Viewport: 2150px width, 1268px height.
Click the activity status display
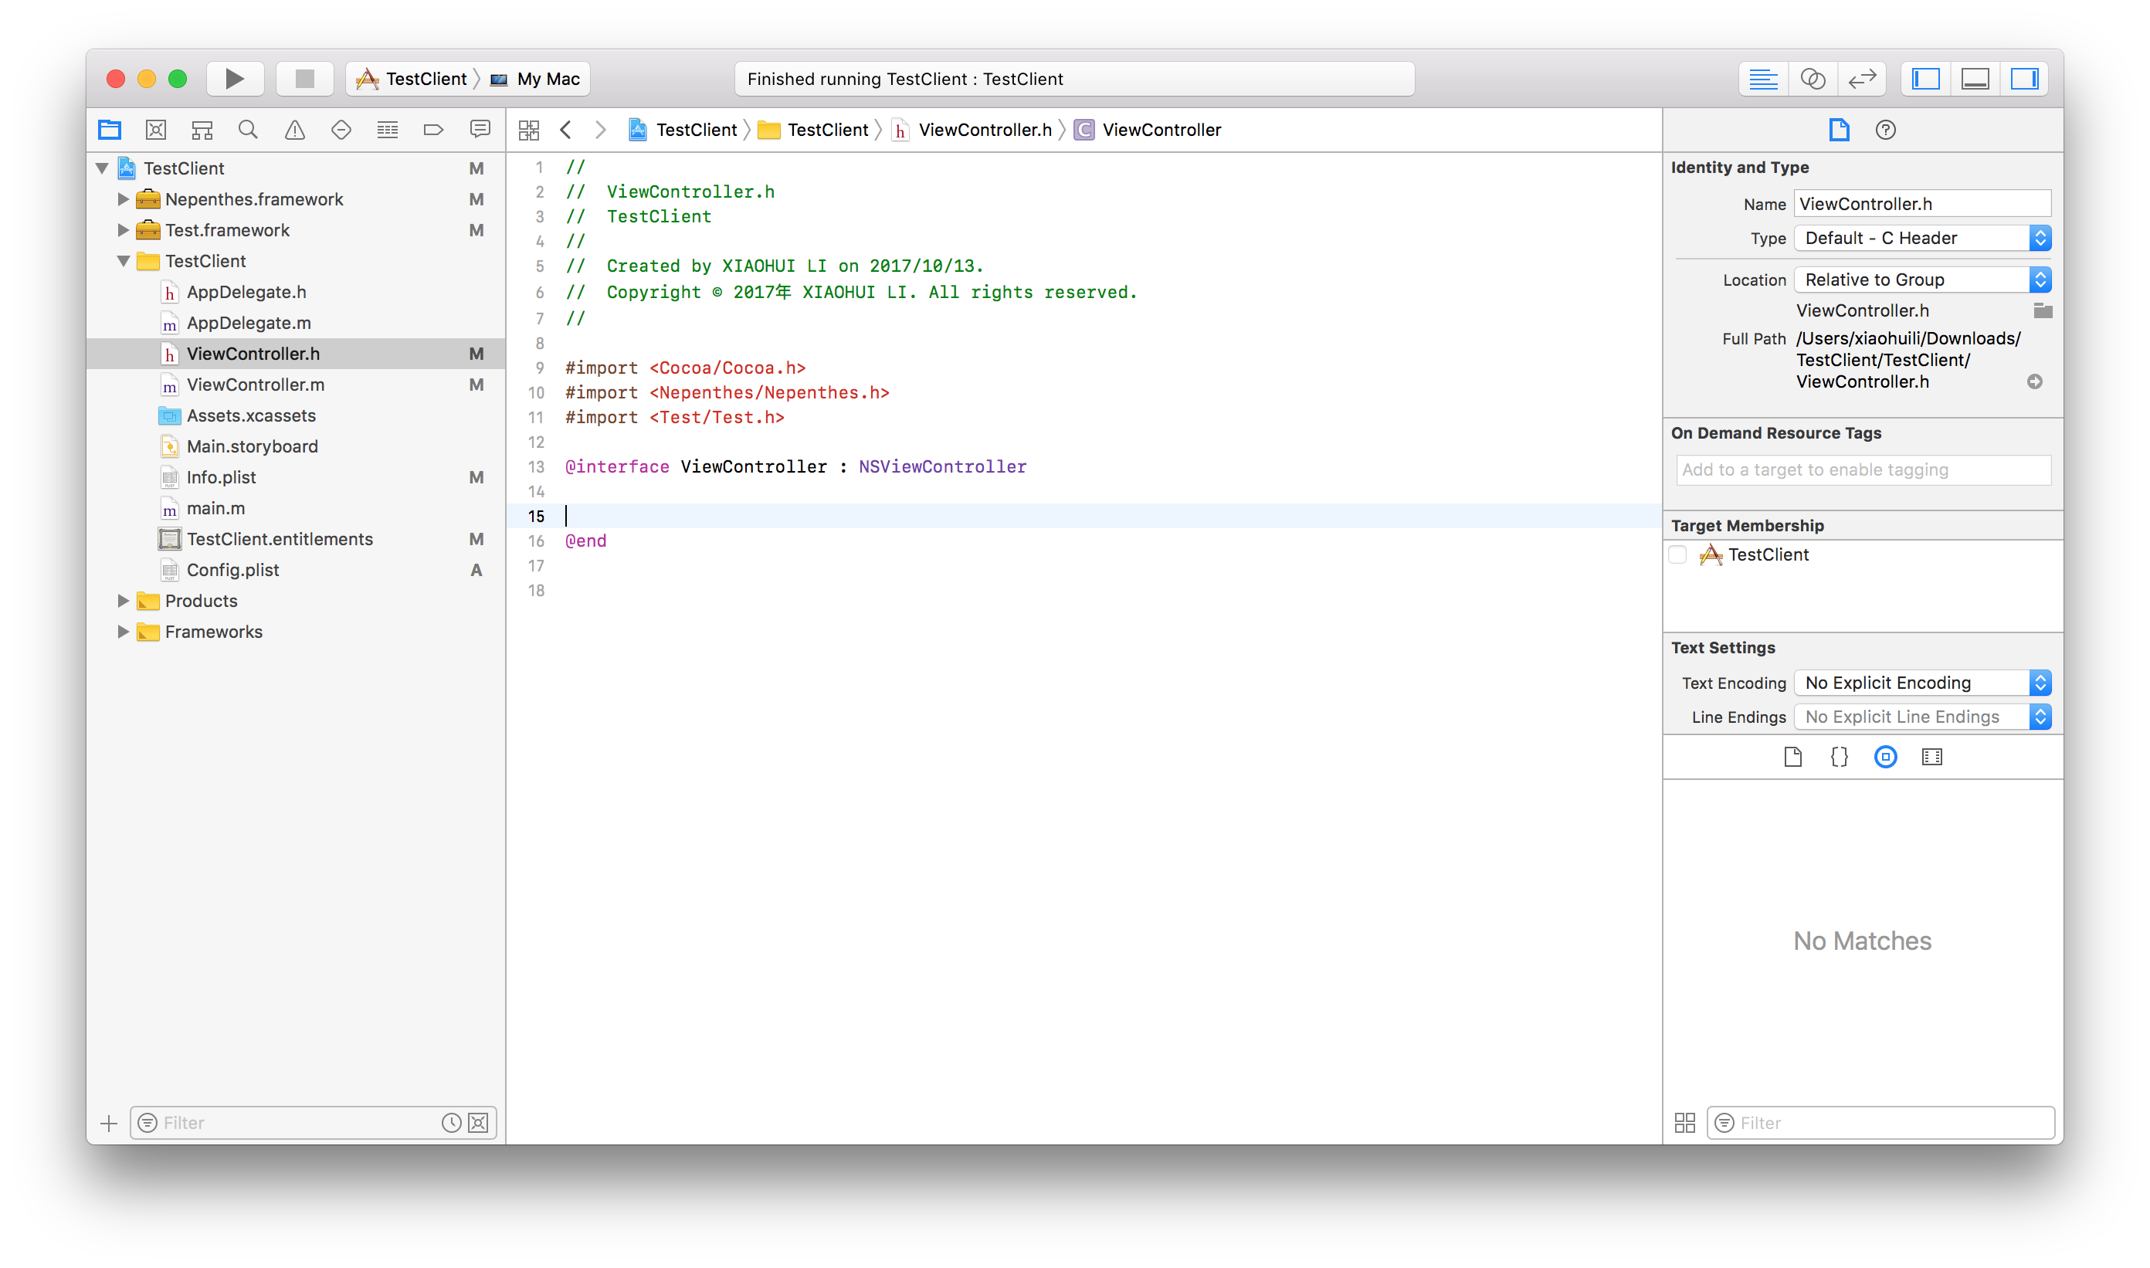(1074, 79)
